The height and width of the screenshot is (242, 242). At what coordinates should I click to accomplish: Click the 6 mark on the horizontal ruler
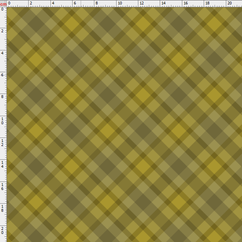[75, 3]
